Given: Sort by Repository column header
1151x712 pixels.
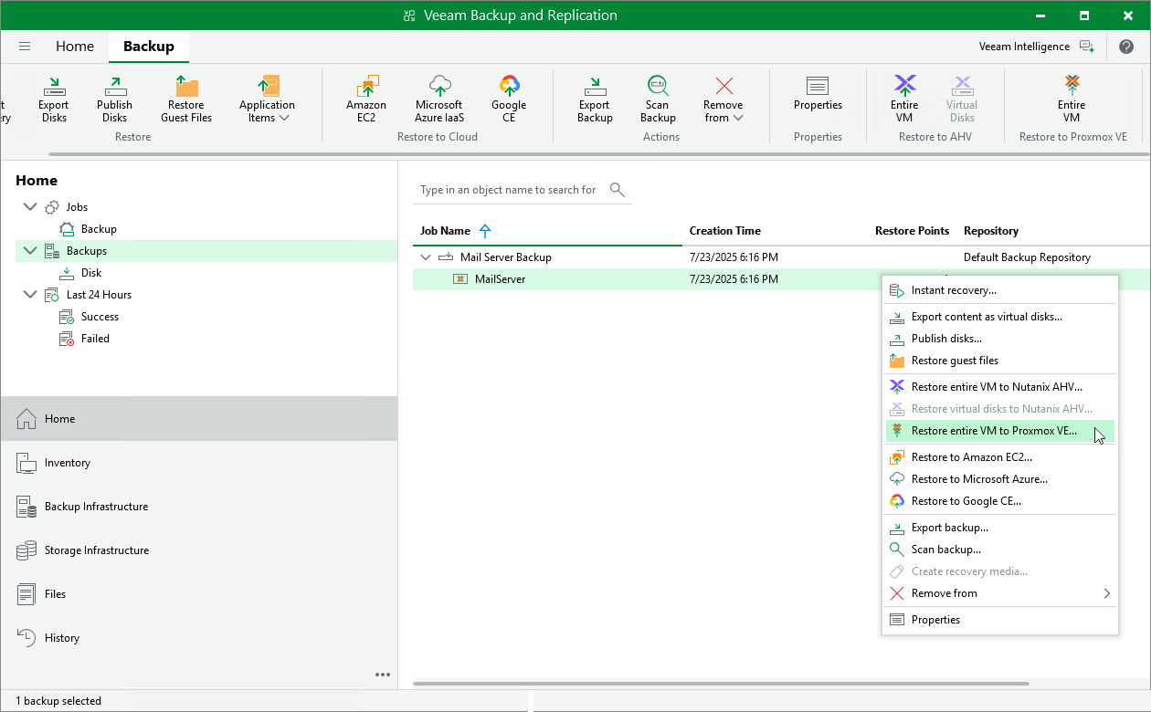Looking at the screenshot, I should coord(991,231).
